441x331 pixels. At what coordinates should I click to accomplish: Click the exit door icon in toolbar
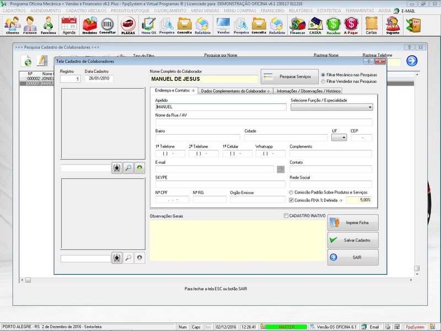point(413,25)
